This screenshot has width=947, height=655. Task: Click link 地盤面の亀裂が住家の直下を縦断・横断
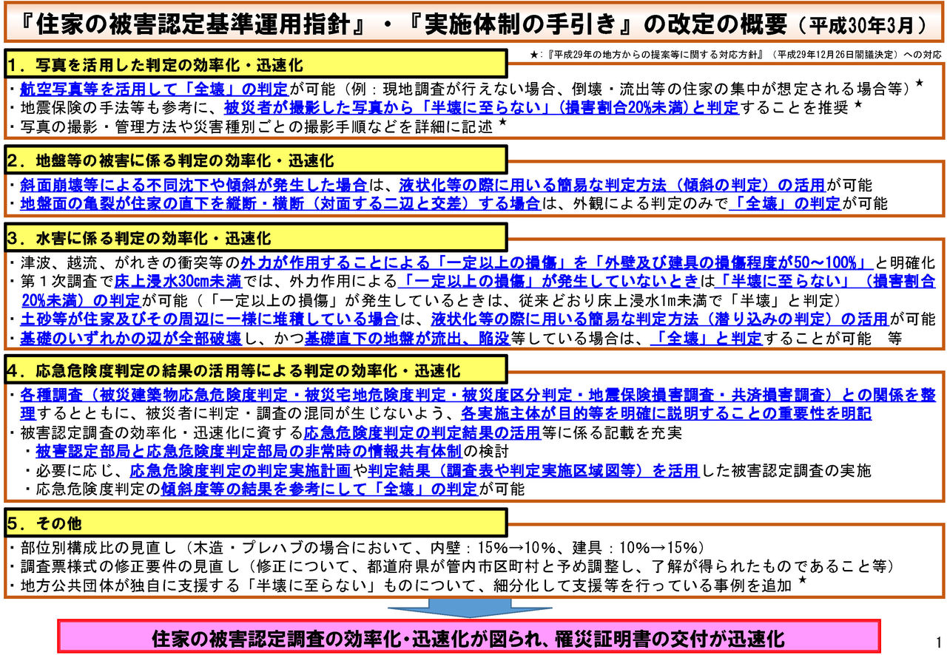tap(280, 203)
